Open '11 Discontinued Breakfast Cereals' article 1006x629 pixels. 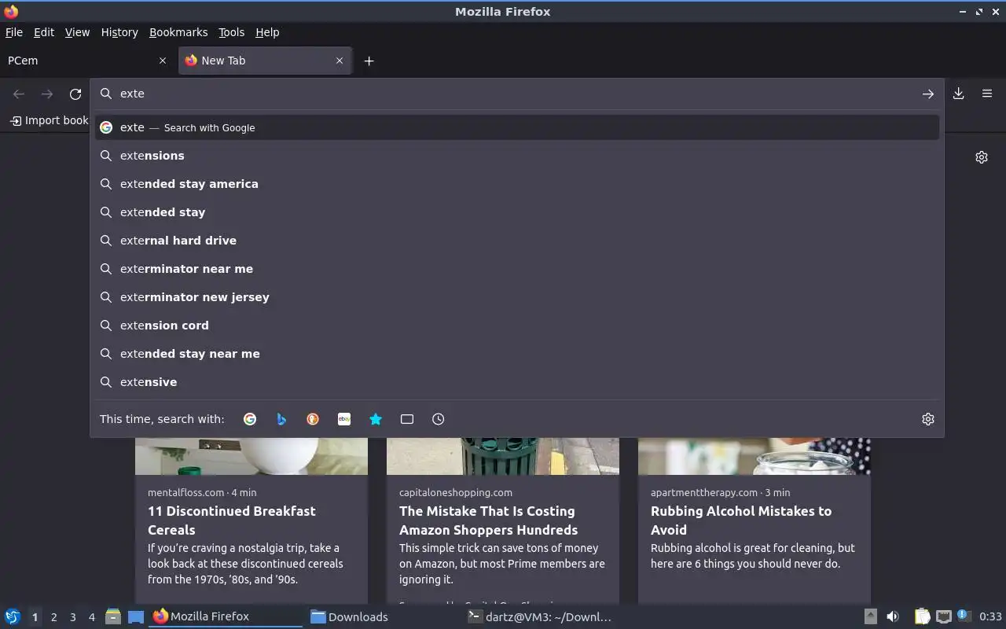click(232, 520)
